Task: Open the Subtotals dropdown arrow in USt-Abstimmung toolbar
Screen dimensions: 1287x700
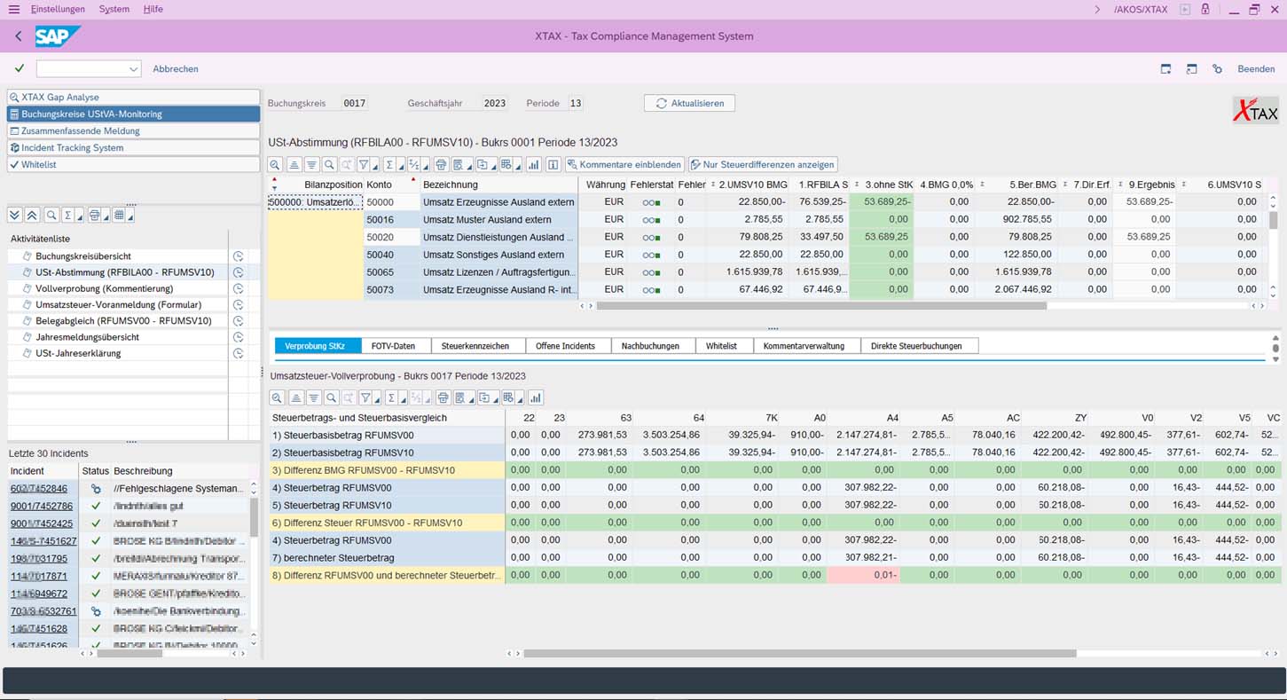Action: tap(425, 167)
